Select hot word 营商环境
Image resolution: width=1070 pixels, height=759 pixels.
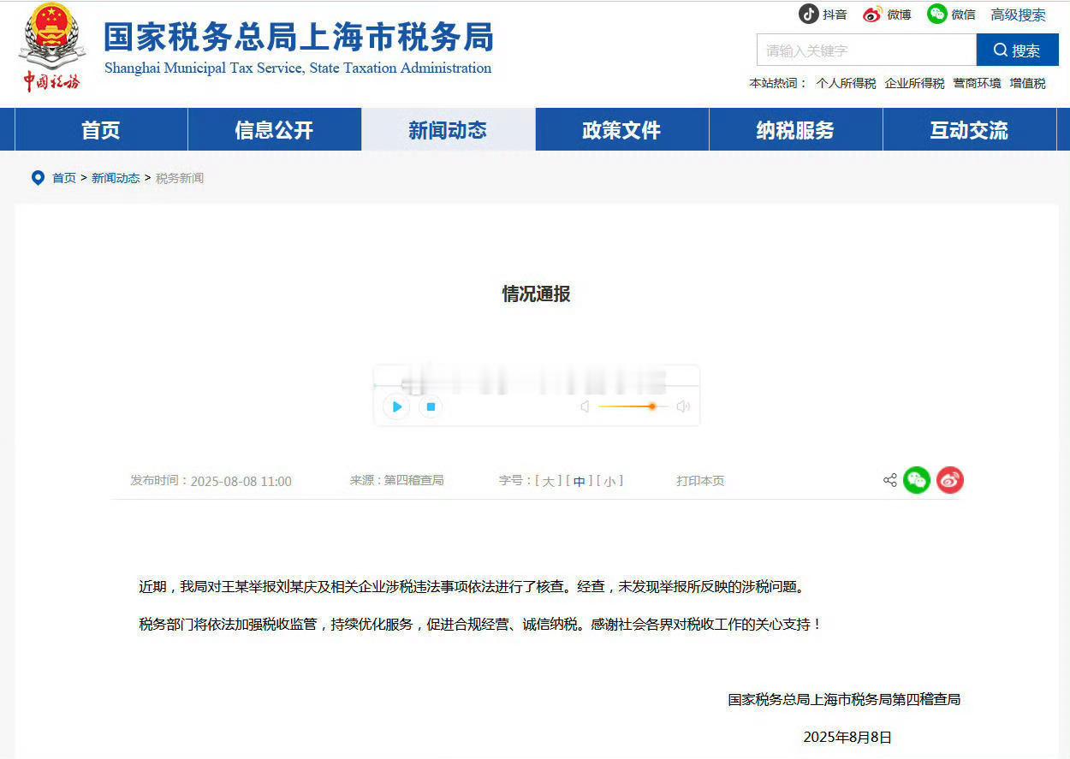[x=977, y=83]
